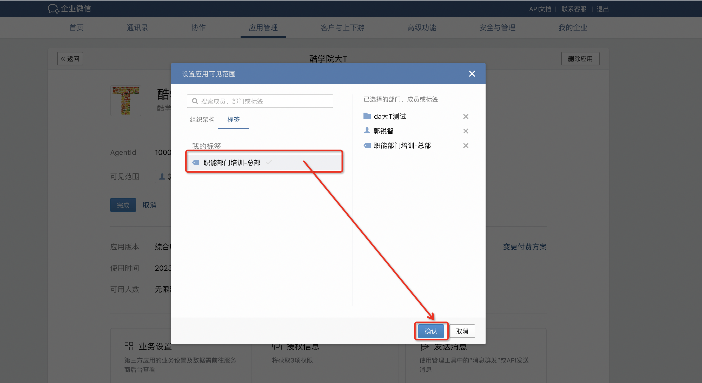Open 首页 in the navigation
Screen dimensions: 702x383
click(x=76, y=28)
